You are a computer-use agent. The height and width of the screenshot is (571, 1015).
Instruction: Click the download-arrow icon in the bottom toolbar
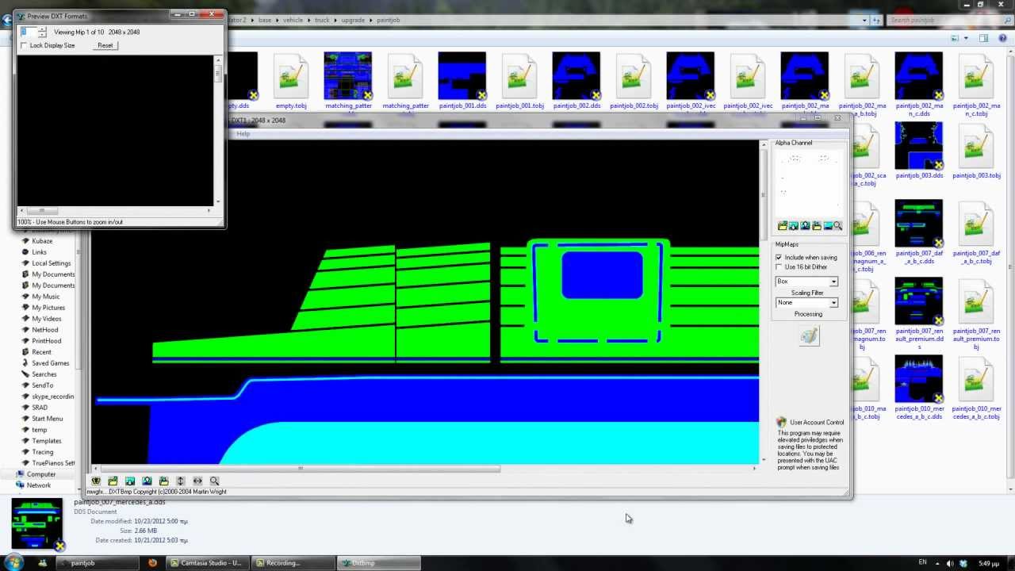(x=130, y=481)
